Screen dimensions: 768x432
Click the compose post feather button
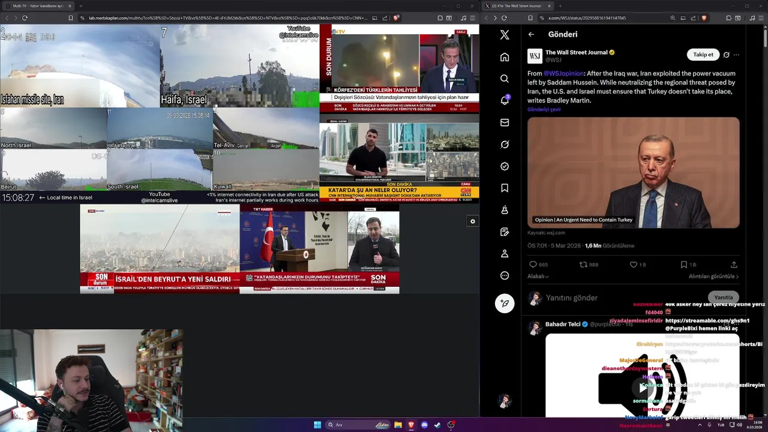(505, 303)
